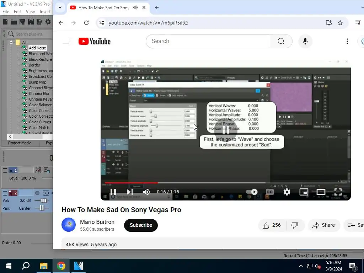Collapse the All plug-ins tree node
364x273 pixels.
coord(11,42)
